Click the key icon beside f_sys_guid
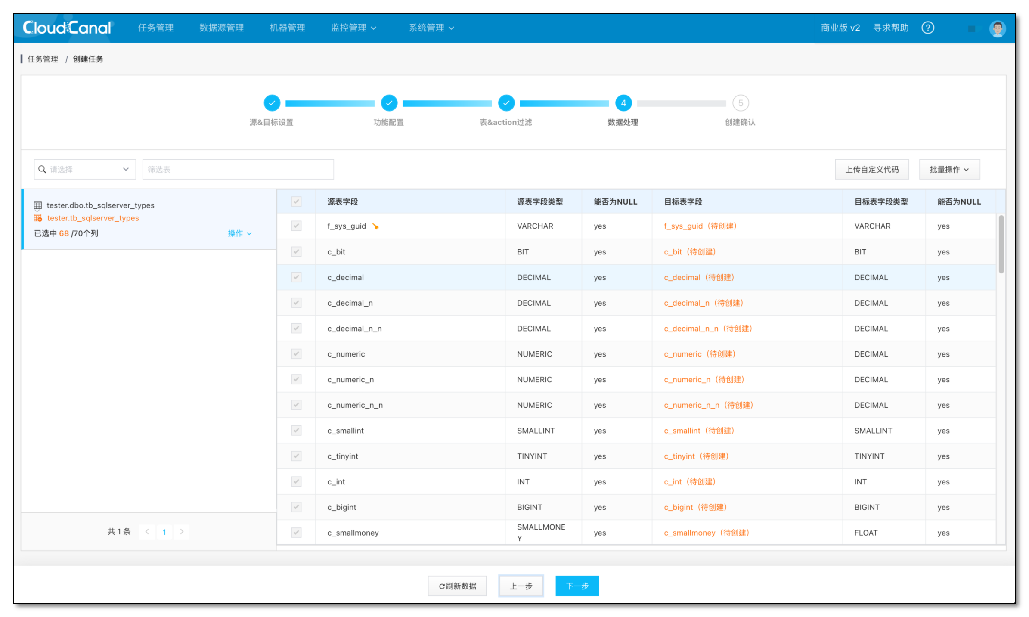Image resolution: width=1029 pixels, height=617 pixels. (375, 226)
